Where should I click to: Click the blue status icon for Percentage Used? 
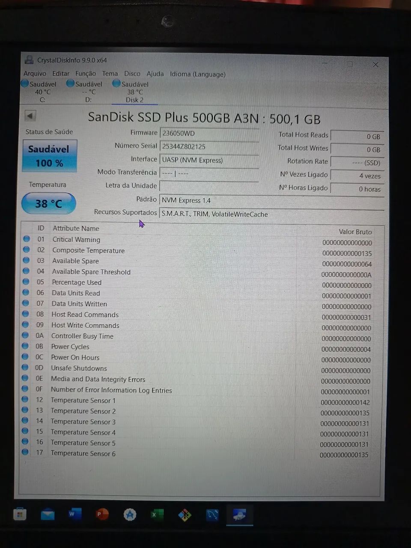tap(26, 281)
